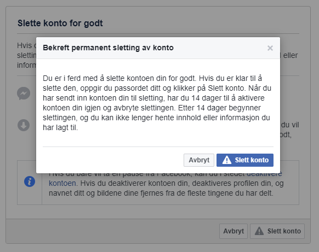
Task: Close the confirmation dialog with the X
Action: click(x=270, y=48)
